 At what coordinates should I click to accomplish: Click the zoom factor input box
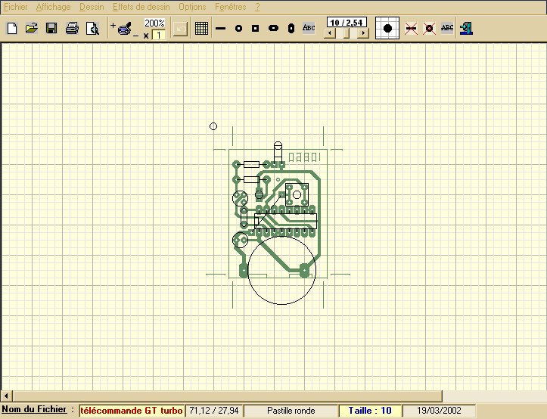click(x=160, y=35)
